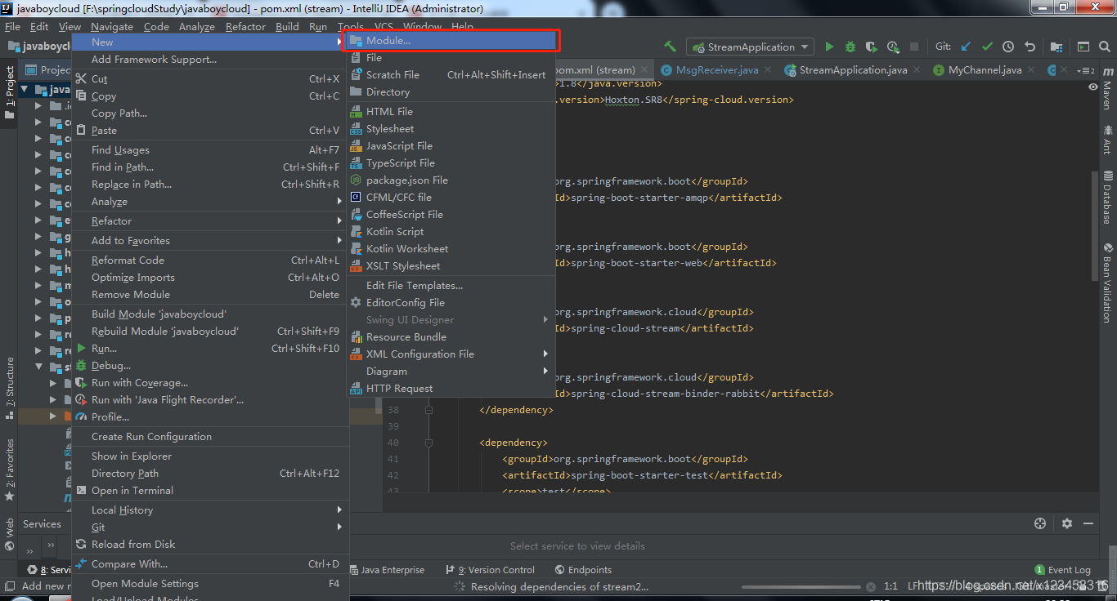Click the profiler run icon in the toolbar

point(893,47)
